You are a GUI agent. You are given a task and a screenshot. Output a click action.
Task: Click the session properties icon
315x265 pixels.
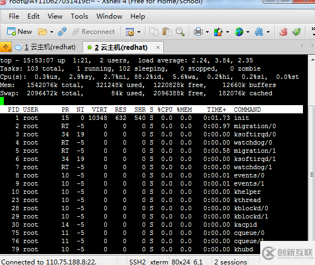(x=130, y=32)
